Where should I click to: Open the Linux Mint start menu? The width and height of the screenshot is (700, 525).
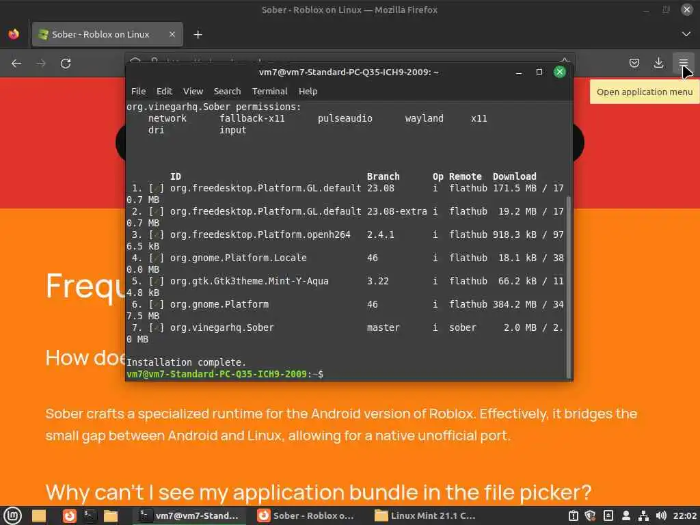tap(12, 515)
